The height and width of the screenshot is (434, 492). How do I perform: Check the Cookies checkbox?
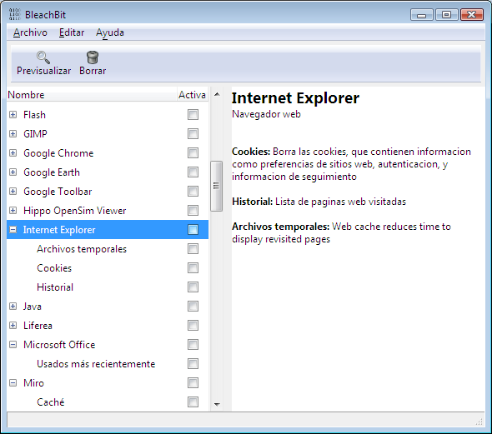click(x=193, y=268)
